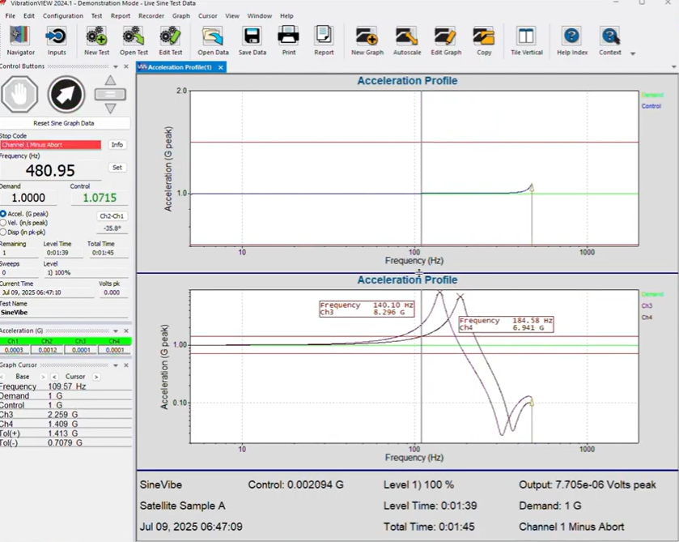This screenshot has height=542, width=679.
Task: Expand the Acceleration (G) panel dropdown arrow
Action: point(116,331)
